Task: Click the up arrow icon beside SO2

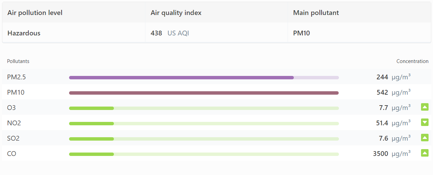Action: tap(424, 138)
